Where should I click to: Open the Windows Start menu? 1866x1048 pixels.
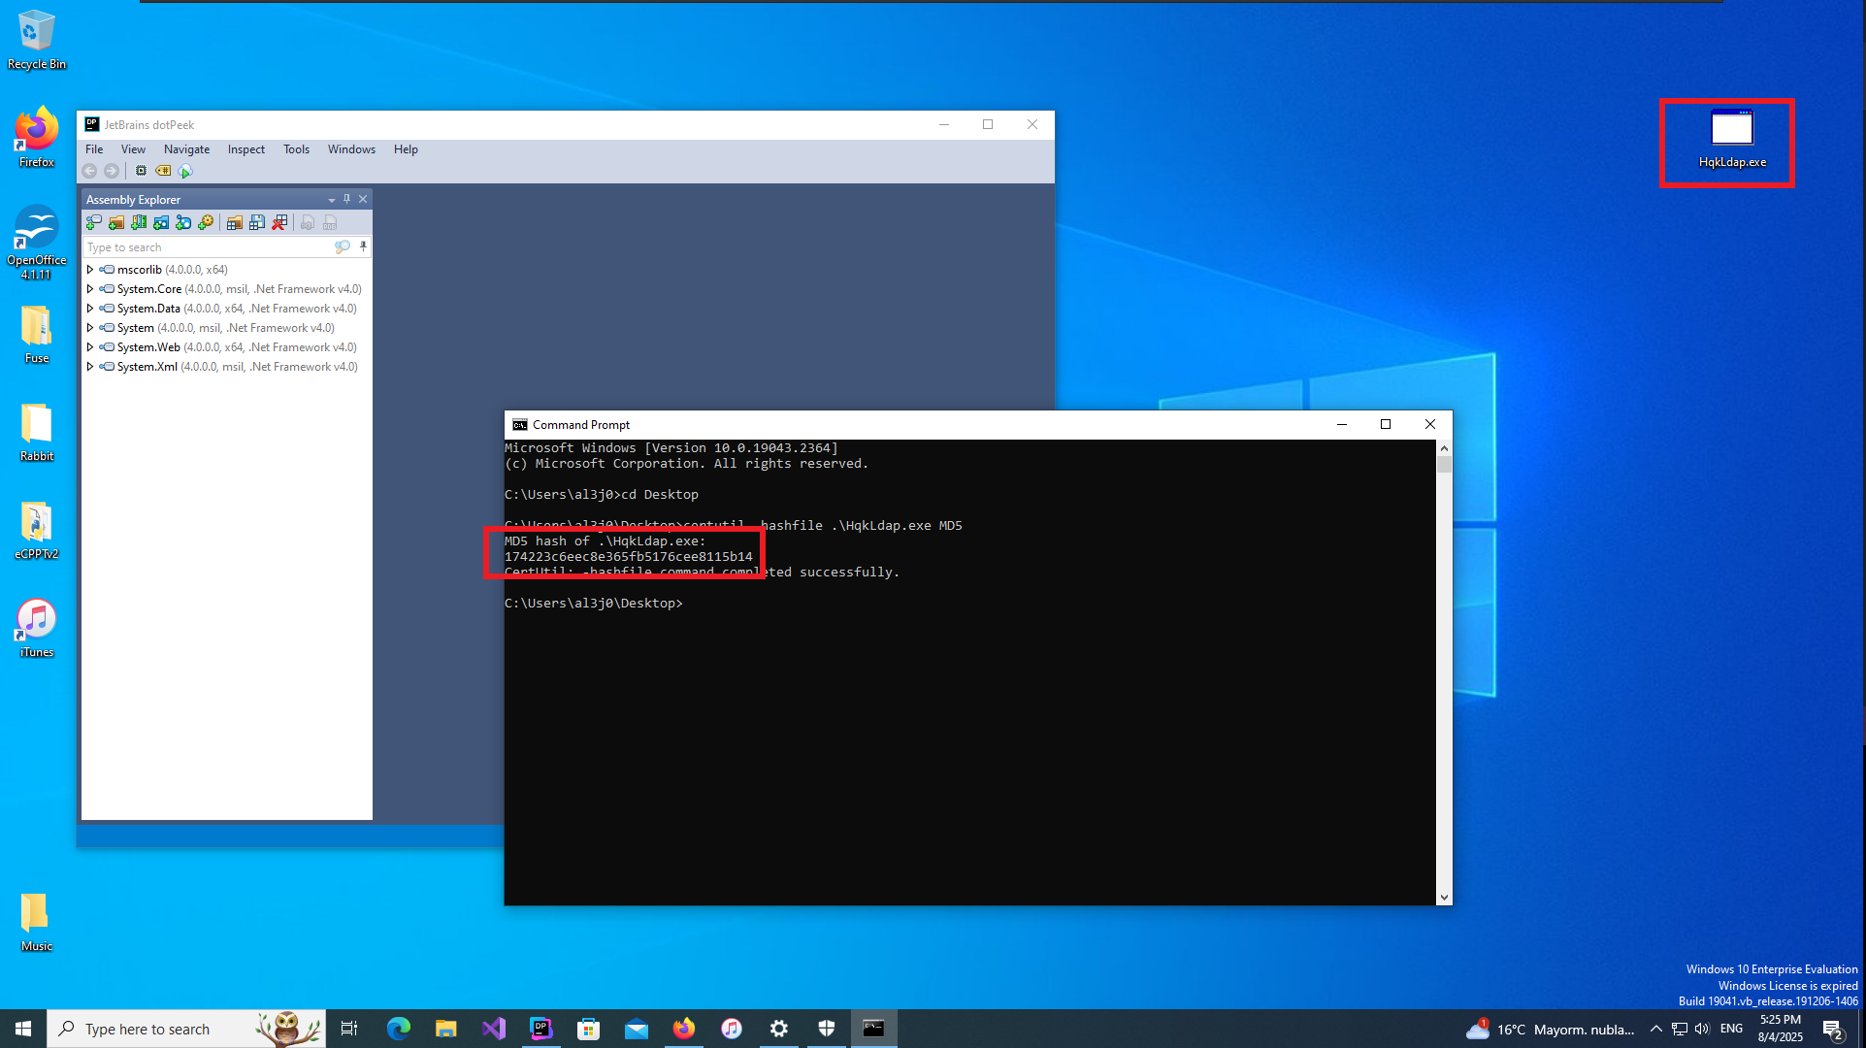[x=23, y=1029]
